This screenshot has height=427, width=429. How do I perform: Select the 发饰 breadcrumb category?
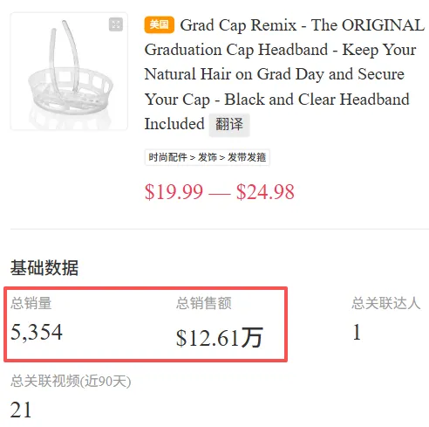click(208, 157)
